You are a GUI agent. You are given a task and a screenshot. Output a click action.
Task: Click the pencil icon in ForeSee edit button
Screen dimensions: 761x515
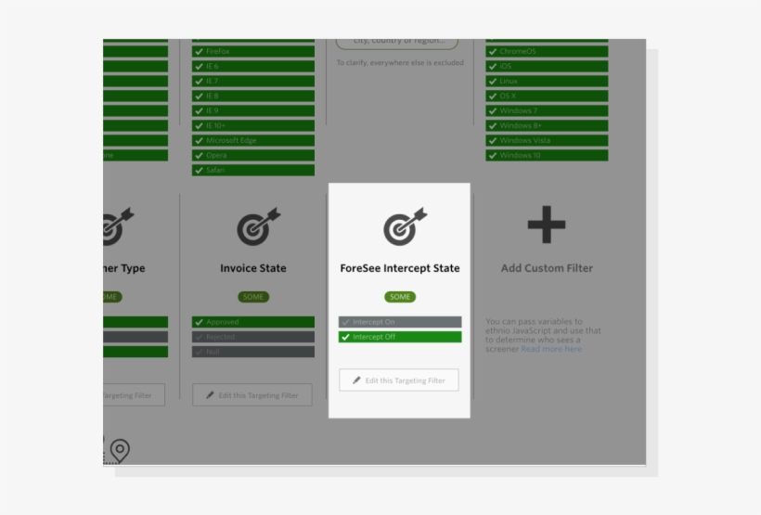tap(356, 380)
